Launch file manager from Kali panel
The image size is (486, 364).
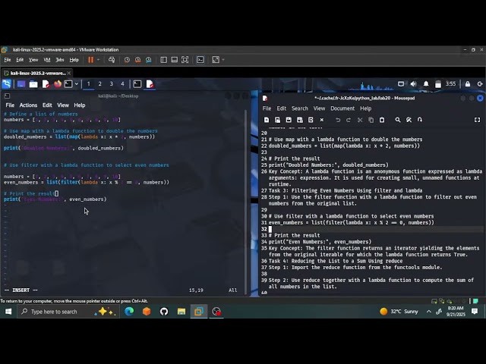(33, 84)
